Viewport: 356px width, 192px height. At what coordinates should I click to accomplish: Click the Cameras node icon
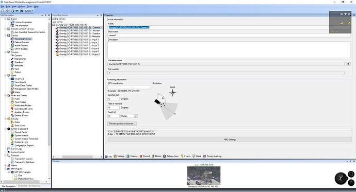pos(12,56)
